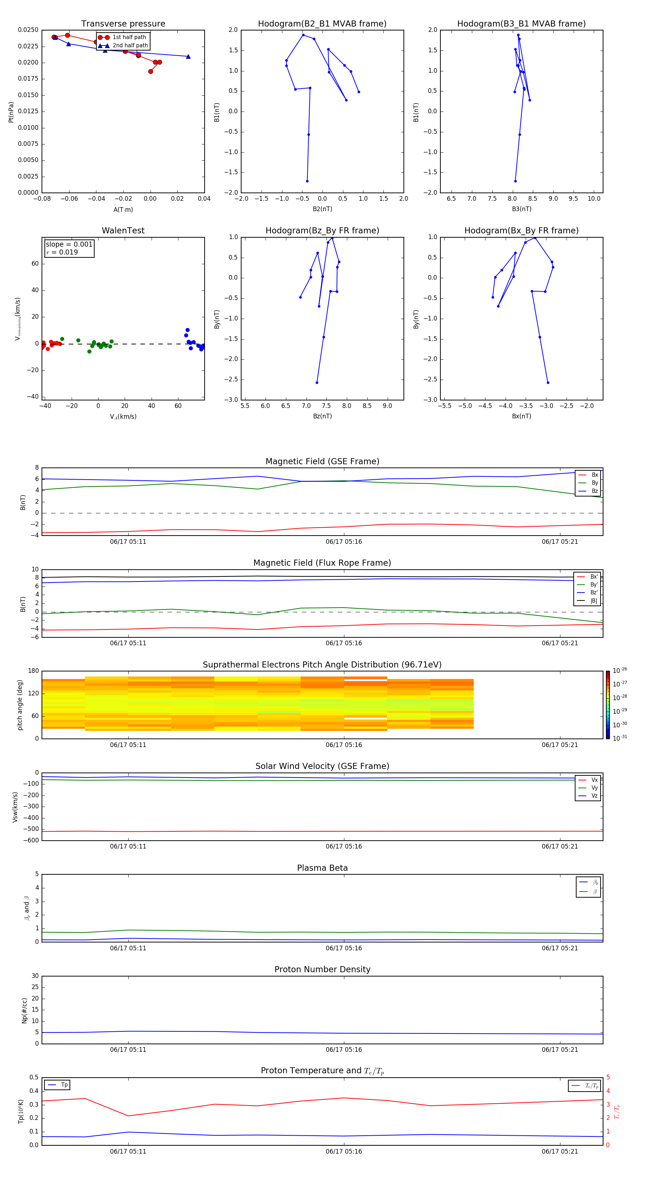Click the "Plasma Beta" title

(x=322, y=868)
